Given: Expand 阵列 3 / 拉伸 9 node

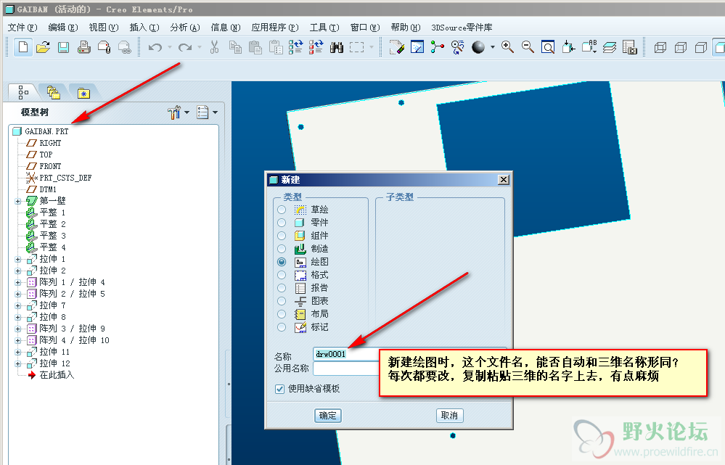Looking at the screenshot, I should [x=17, y=329].
